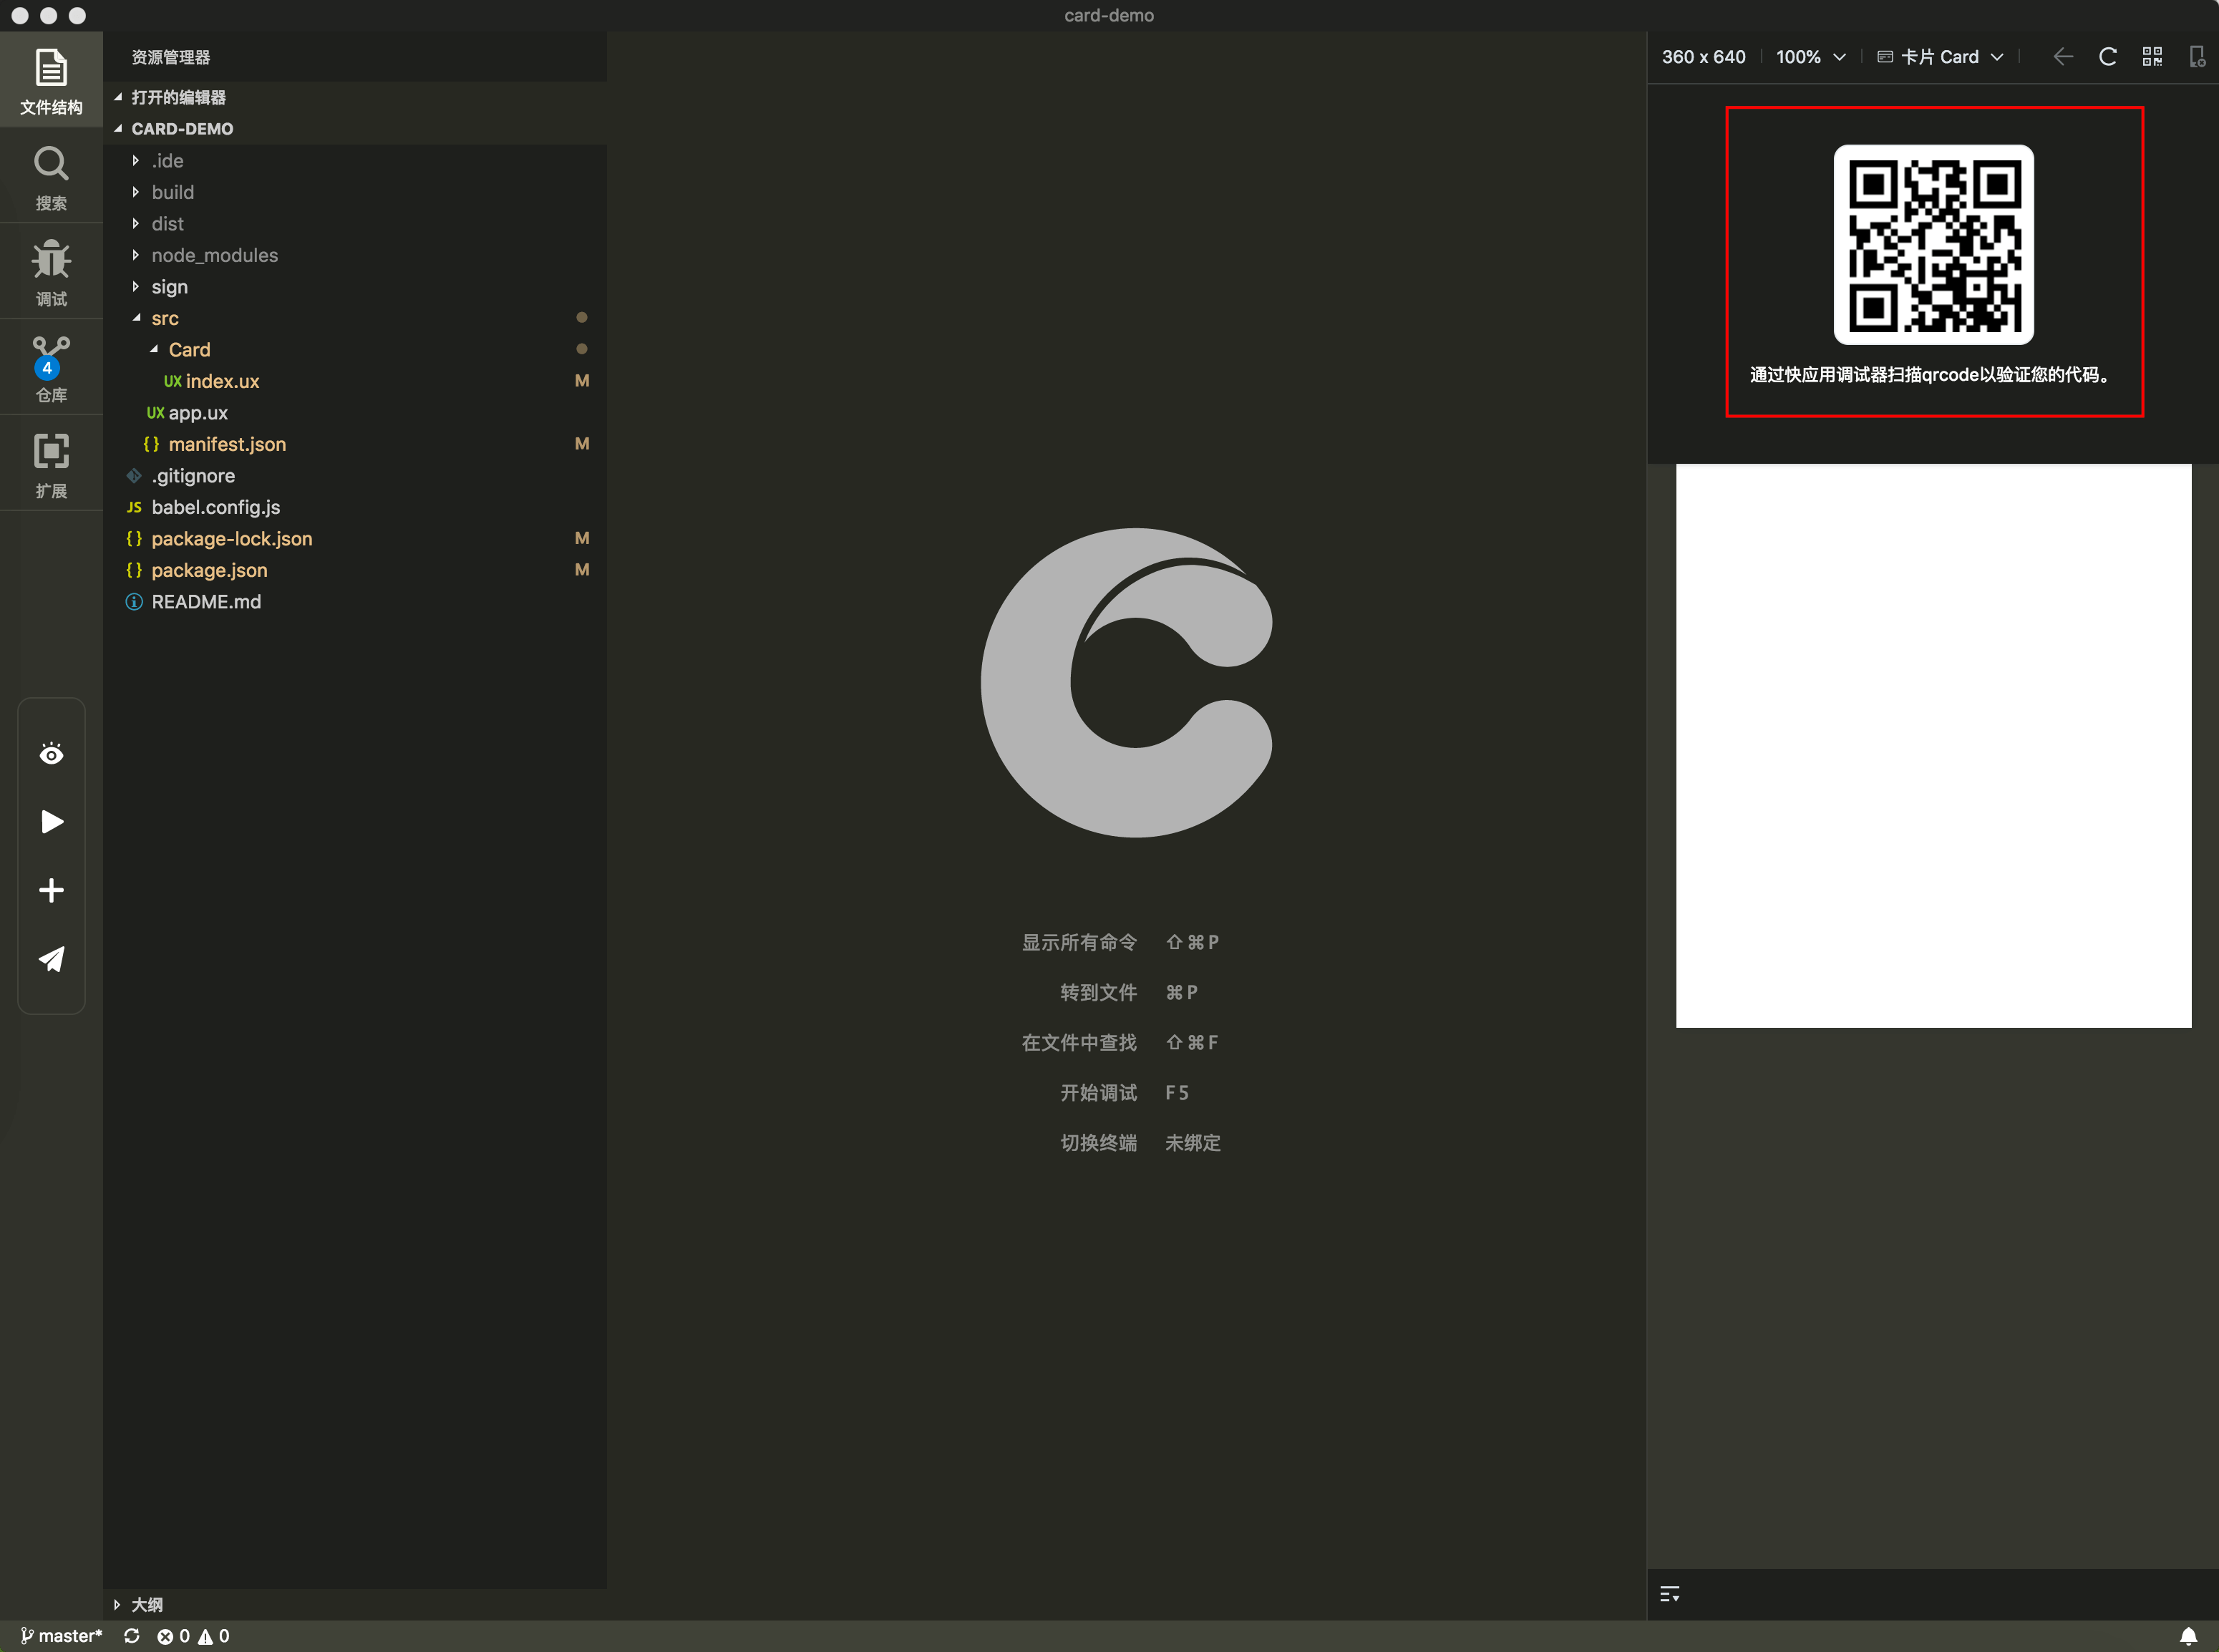Click the notification bell in status bar
This screenshot has height=1652, width=2219.
(2188, 1636)
